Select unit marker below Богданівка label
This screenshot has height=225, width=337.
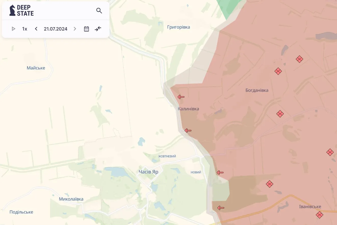[280, 114]
